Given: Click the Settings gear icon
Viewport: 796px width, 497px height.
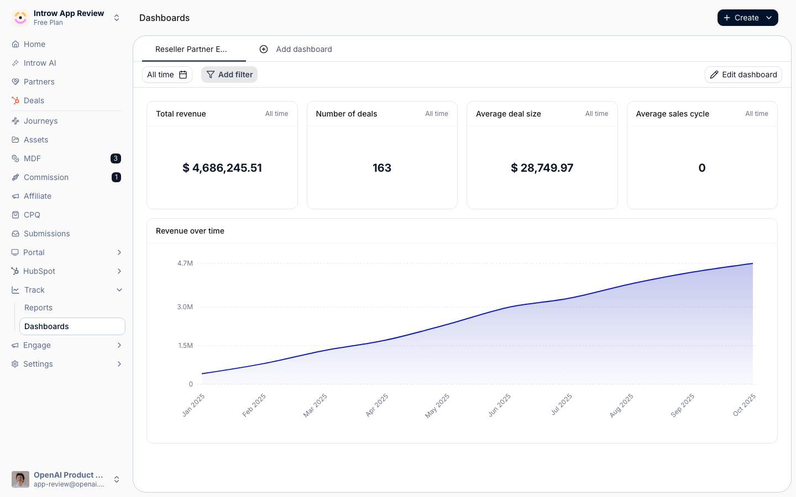Looking at the screenshot, I should point(15,364).
